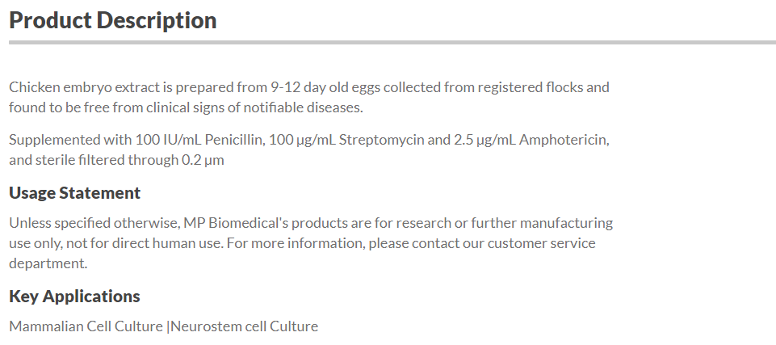Click the gray divider under Product Description
Image resolution: width=776 pixels, height=345 pixels.
(392, 43)
